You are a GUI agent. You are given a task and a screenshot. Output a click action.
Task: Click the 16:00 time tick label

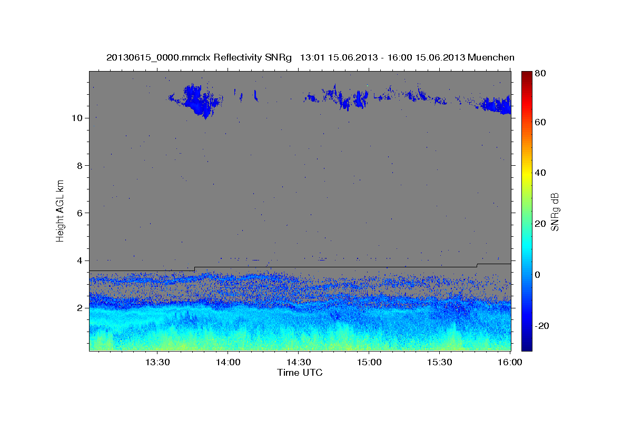click(509, 362)
